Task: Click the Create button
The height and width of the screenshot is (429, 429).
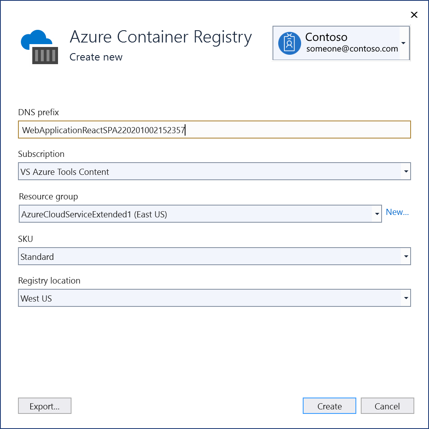Action: pos(329,406)
